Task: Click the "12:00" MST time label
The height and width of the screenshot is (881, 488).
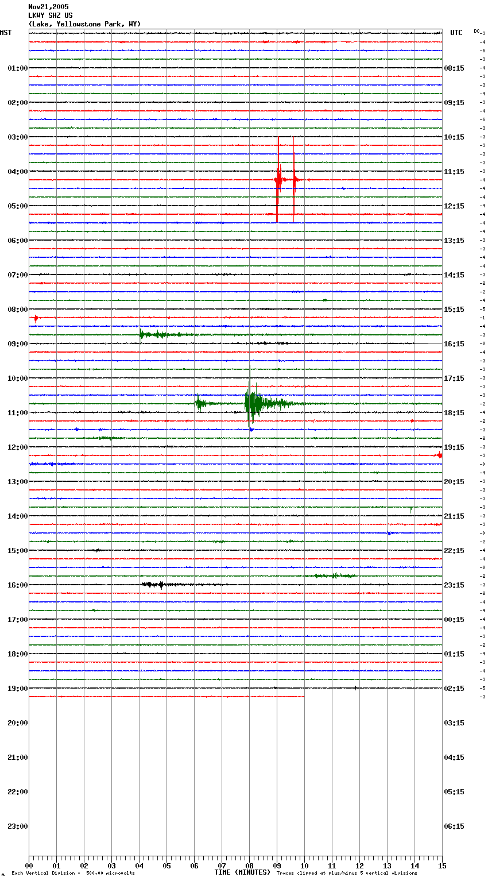Action: (x=18, y=447)
